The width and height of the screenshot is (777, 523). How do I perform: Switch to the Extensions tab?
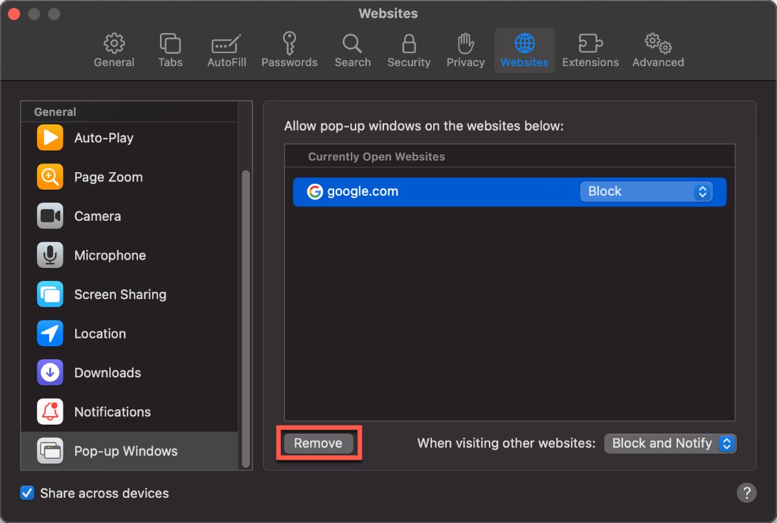[x=590, y=50]
